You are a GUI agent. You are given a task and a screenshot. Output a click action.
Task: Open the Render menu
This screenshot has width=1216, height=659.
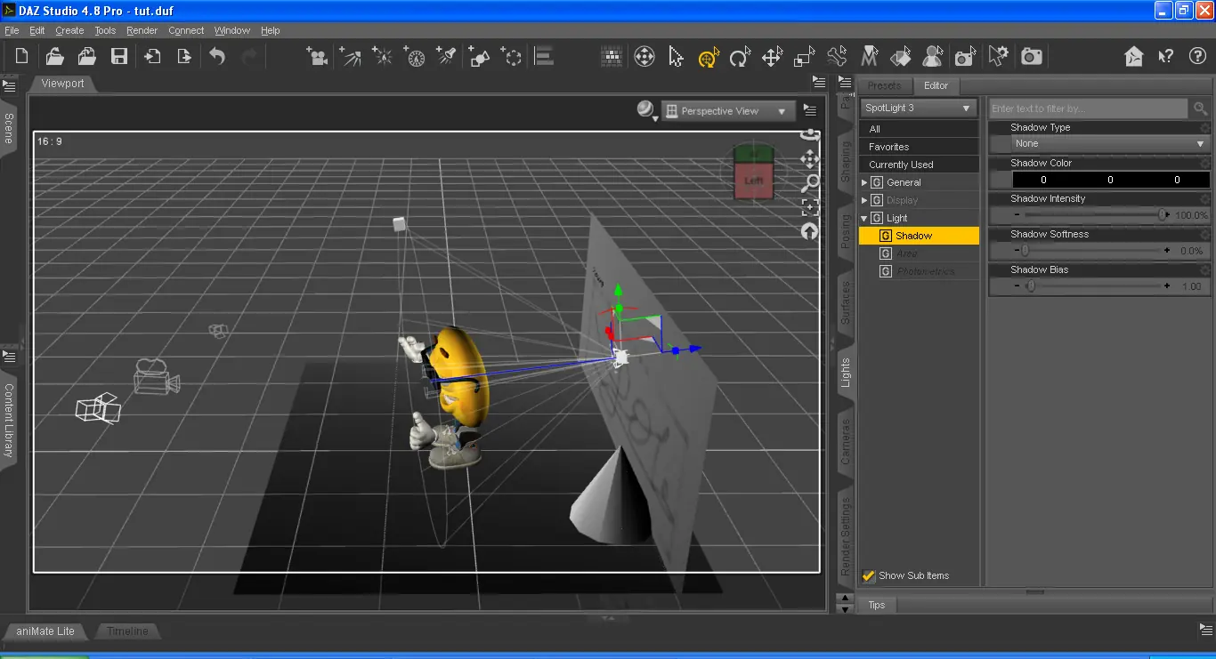point(142,30)
